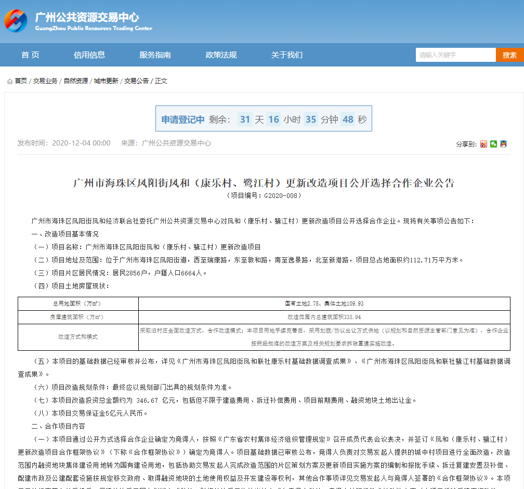Click the announcement title 广州市海珠区凤阳街凤和 heading
Screen dimensions: 524x489
[x=264, y=183]
